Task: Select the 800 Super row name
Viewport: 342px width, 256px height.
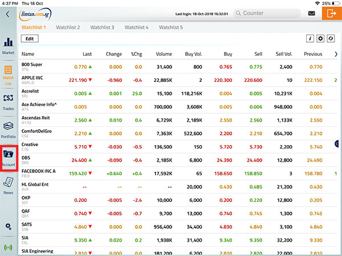Action: coord(32,64)
